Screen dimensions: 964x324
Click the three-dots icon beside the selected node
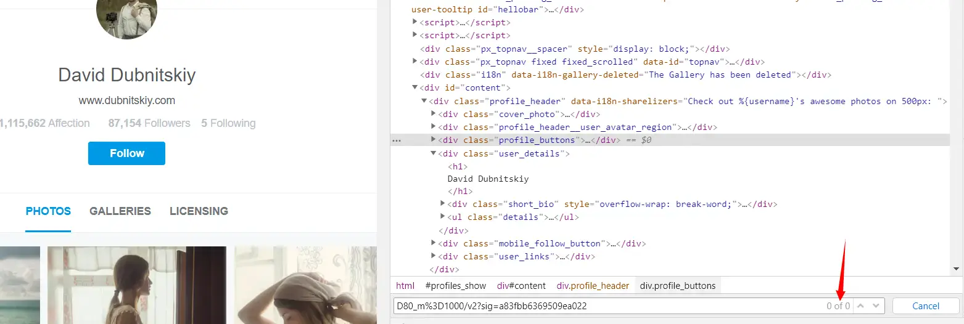397,140
